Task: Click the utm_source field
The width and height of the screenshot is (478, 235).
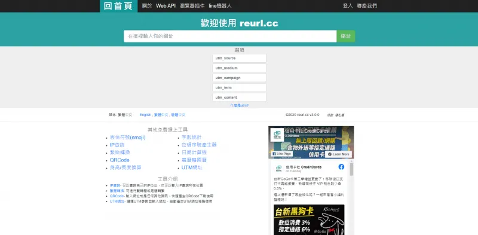Action: 240,58
